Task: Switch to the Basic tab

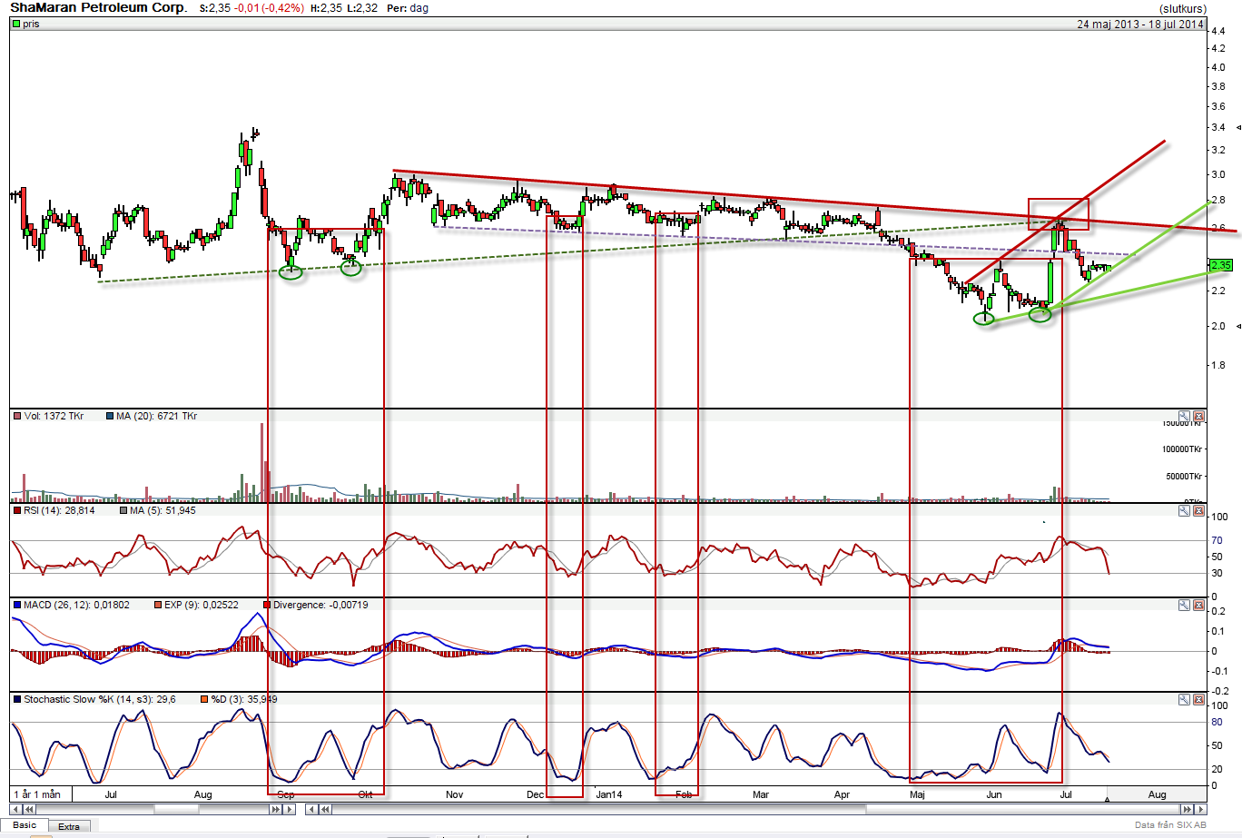Action: tap(25, 825)
